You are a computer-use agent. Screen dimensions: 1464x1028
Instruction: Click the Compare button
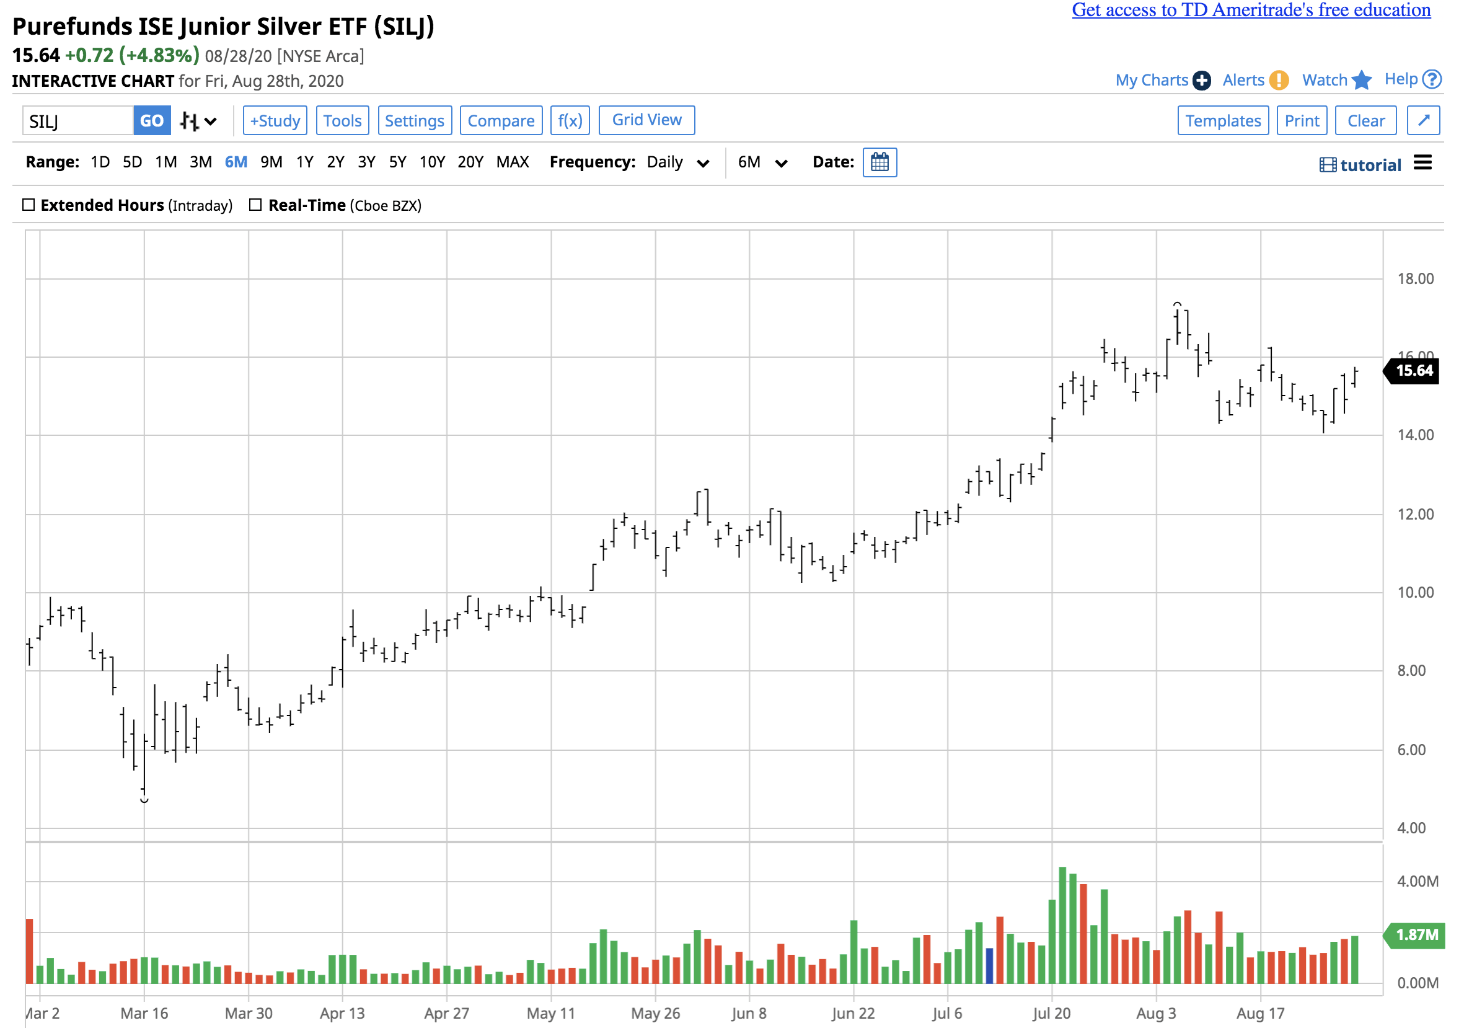[x=501, y=120]
